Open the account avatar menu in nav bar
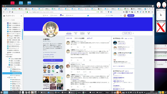The height and width of the screenshot is (94, 167). click(125, 16)
